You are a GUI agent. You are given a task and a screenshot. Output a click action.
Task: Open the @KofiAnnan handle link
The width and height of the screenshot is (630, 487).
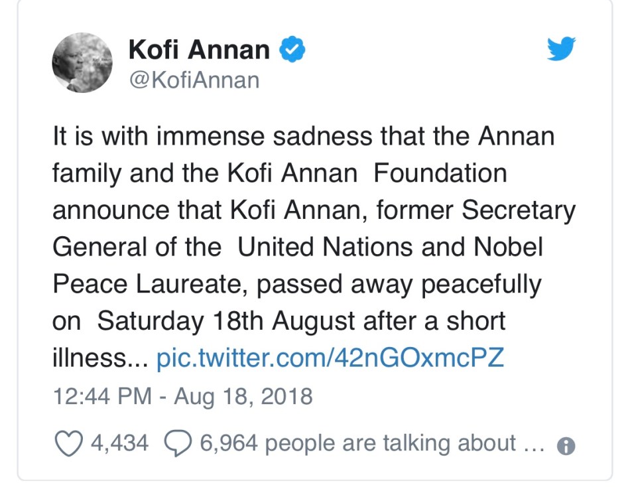coord(196,80)
